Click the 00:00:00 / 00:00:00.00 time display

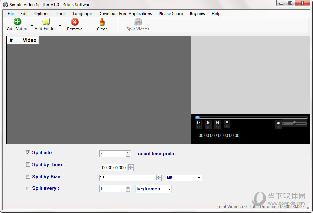click(219, 136)
